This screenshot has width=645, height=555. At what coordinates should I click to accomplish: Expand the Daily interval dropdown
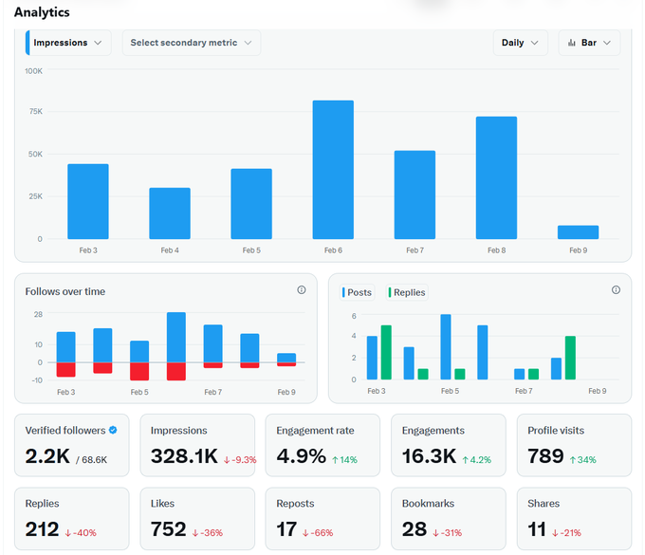pyautogui.click(x=521, y=43)
